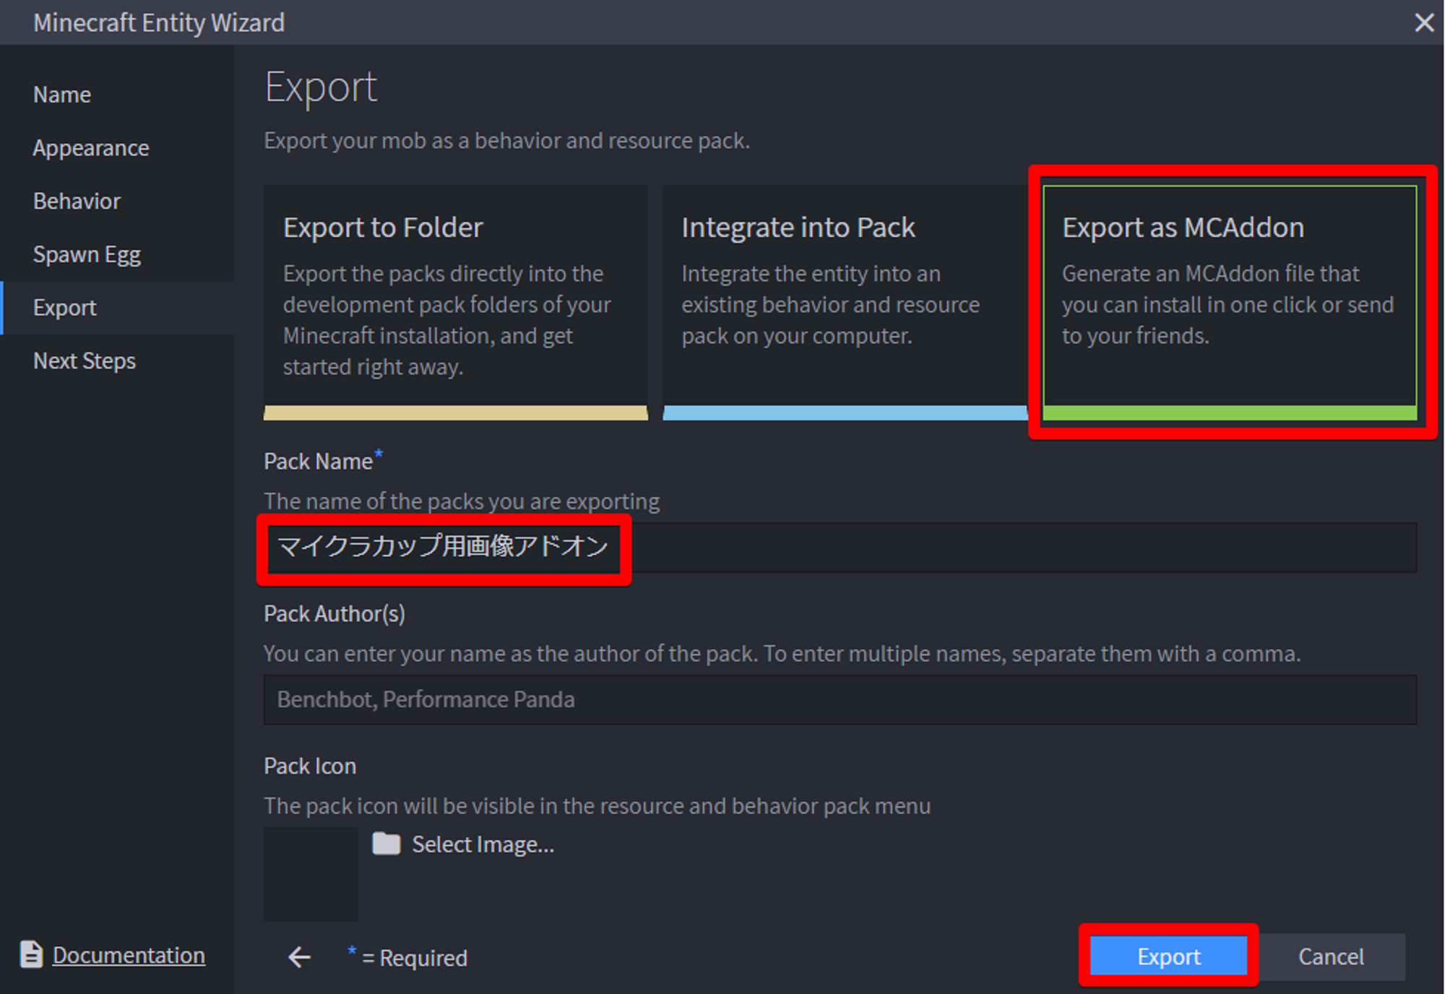Go to the Behavior step

point(77,201)
